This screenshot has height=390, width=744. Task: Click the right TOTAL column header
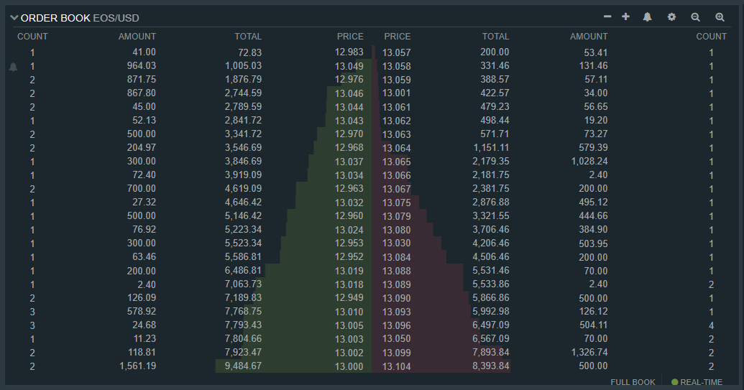(x=495, y=37)
